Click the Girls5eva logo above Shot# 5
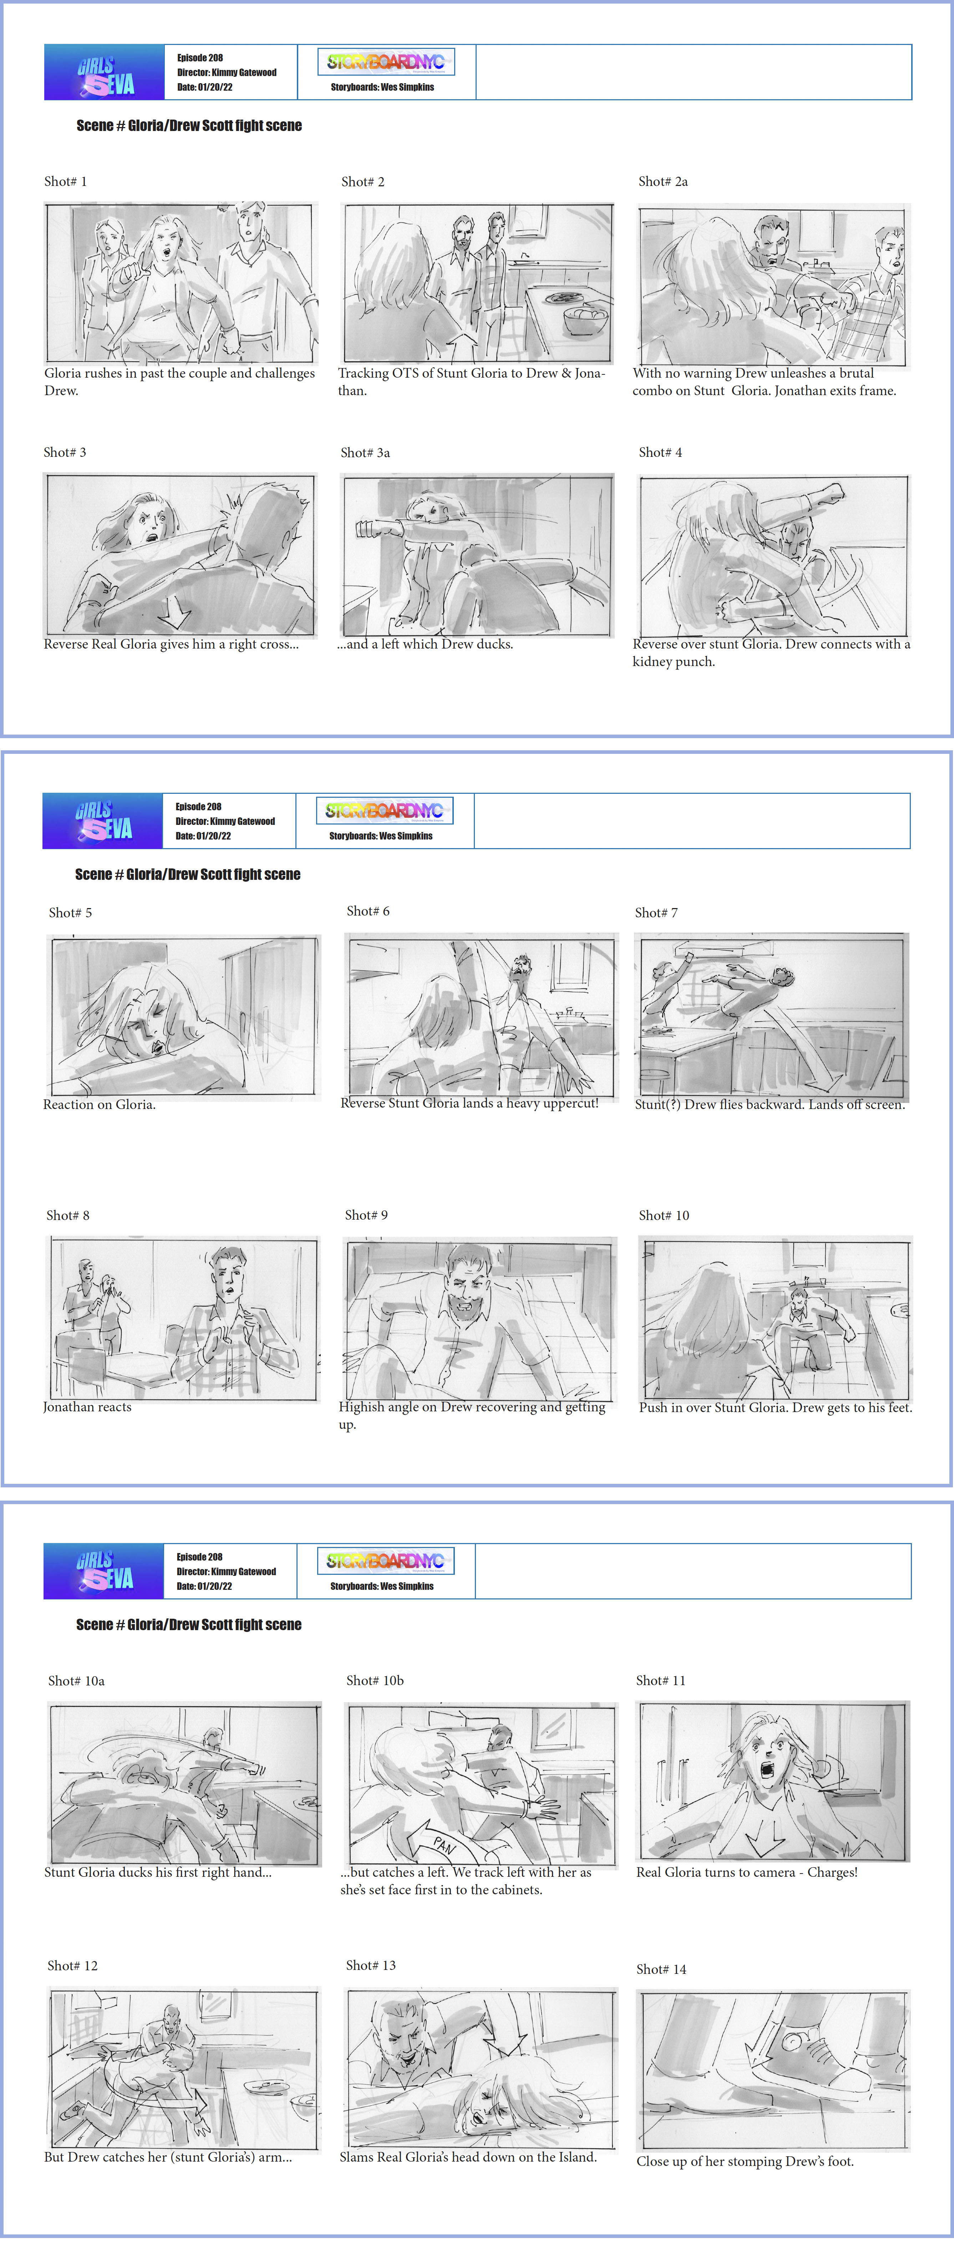This screenshot has height=2253, width=954. pos(102,821)
